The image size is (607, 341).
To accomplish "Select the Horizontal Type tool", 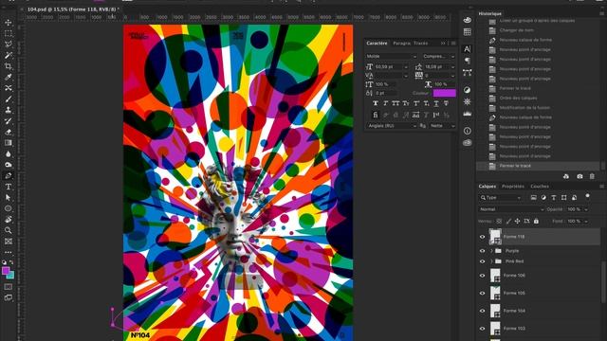I will click(x=9, y=187).
